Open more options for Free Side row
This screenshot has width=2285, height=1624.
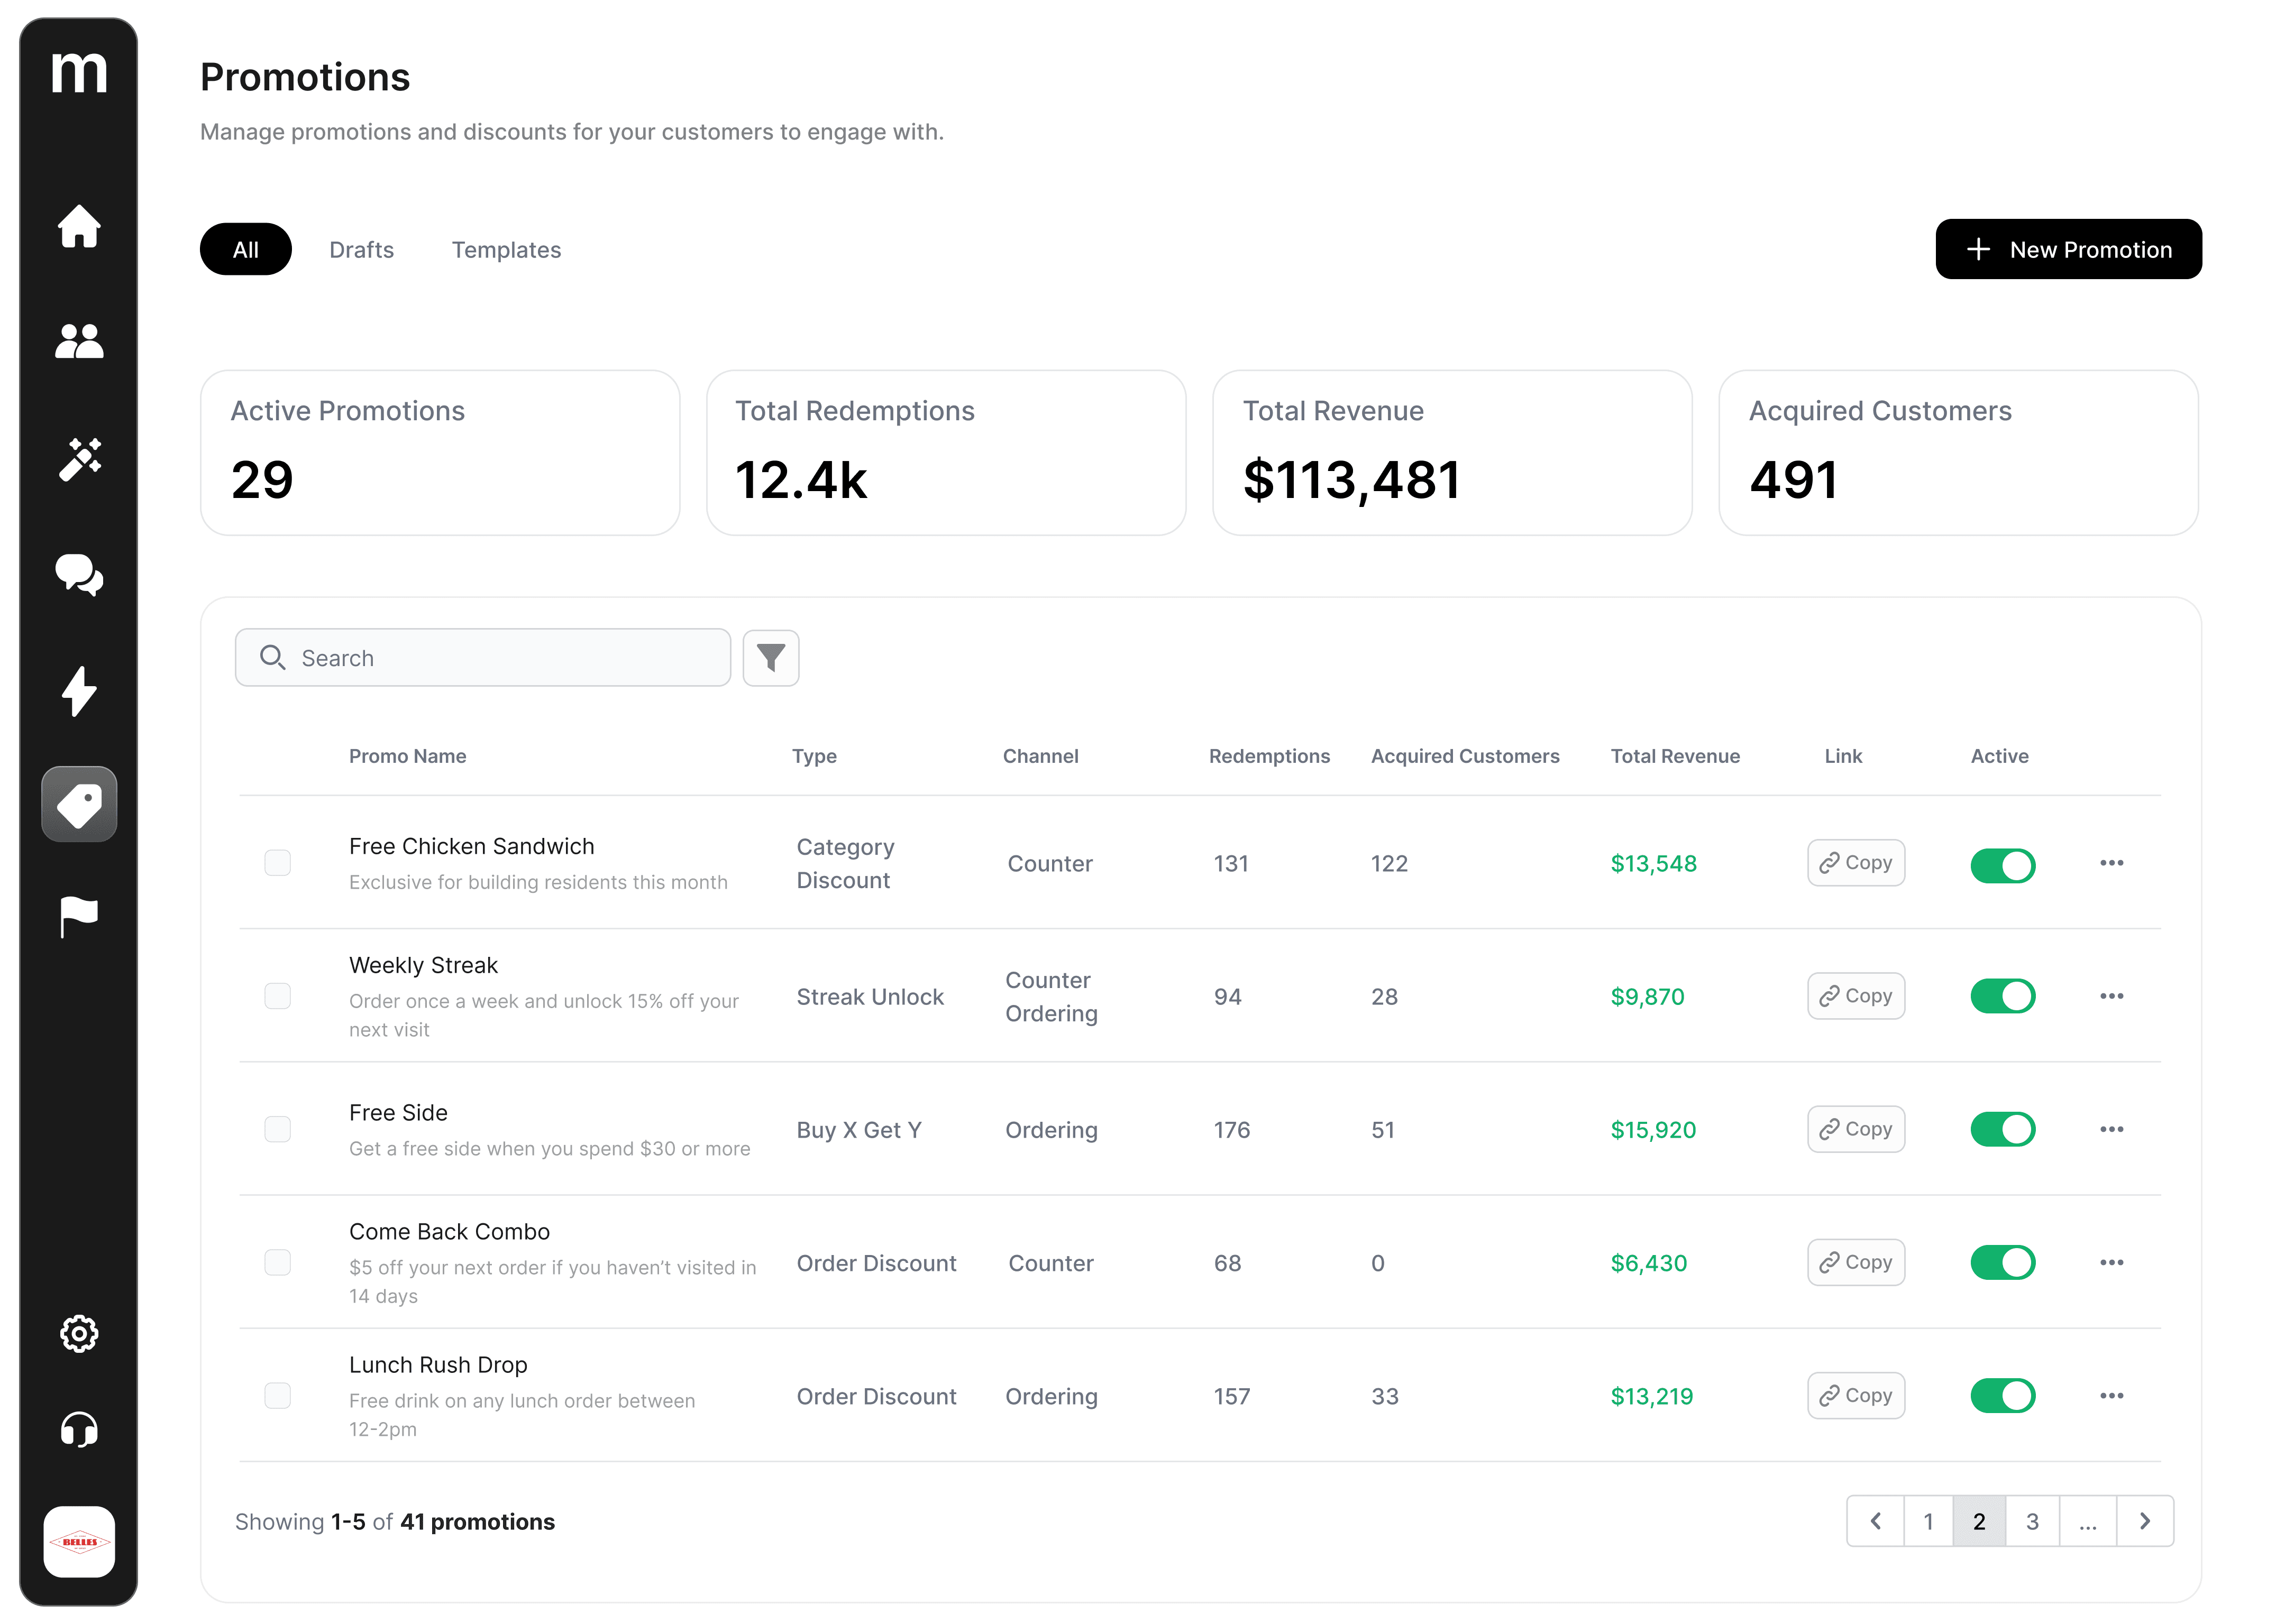2111,1129
